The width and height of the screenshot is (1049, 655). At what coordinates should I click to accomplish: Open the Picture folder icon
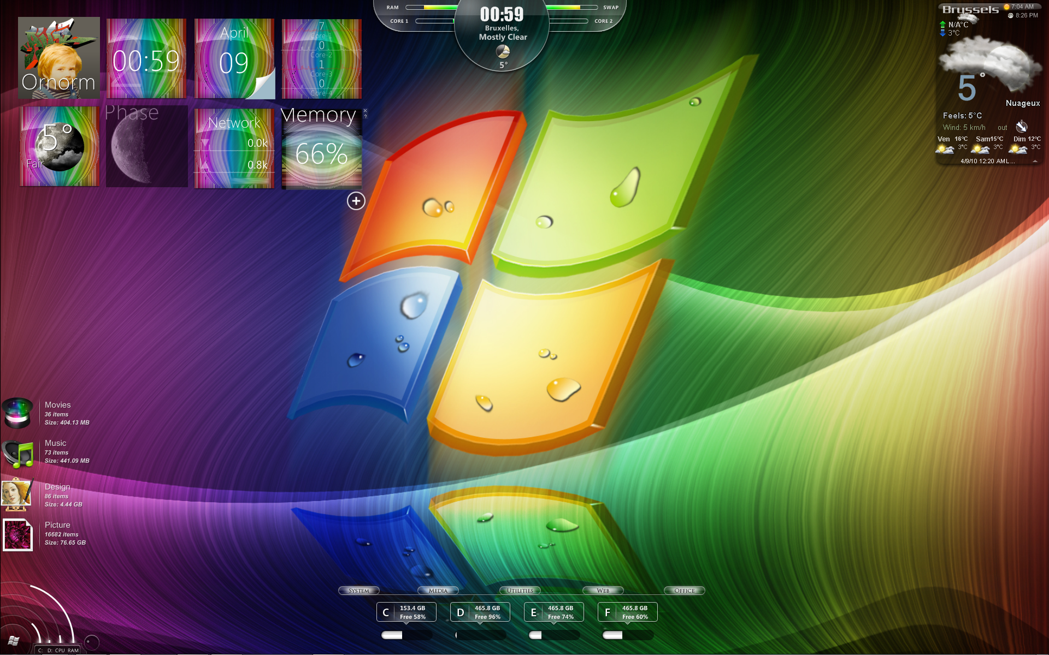pyautogui.click(x=17, y=534)
